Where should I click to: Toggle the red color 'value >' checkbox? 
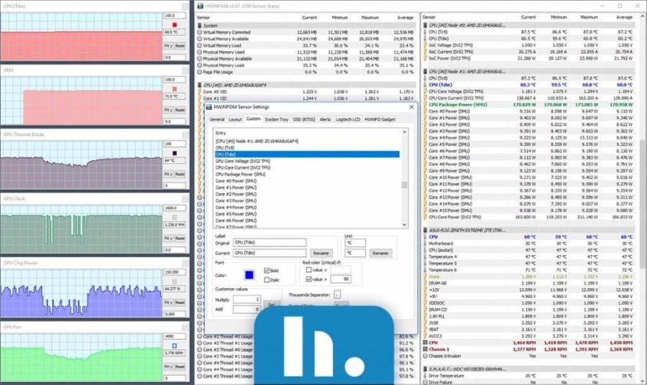308,279
